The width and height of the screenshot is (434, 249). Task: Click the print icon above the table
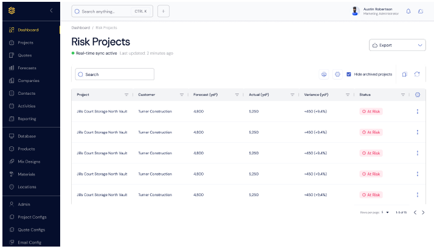[324, 74]
